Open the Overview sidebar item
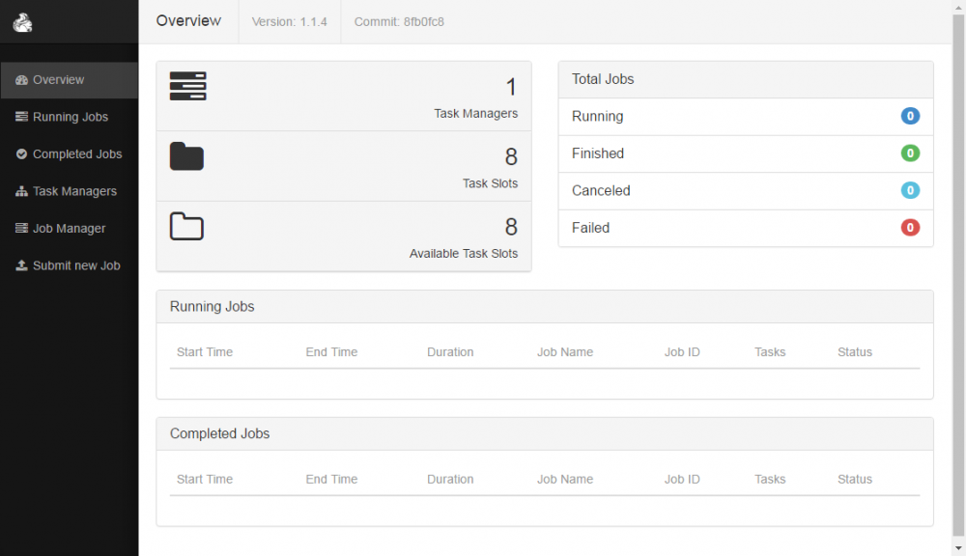Screen dimensions: 966x556 click(x=58, y=80)
